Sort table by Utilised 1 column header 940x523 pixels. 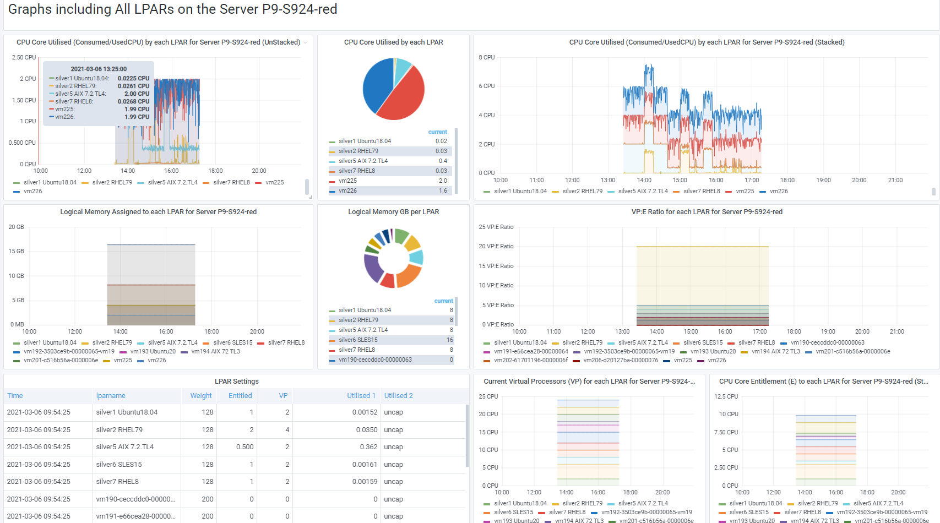click(361, 395)
